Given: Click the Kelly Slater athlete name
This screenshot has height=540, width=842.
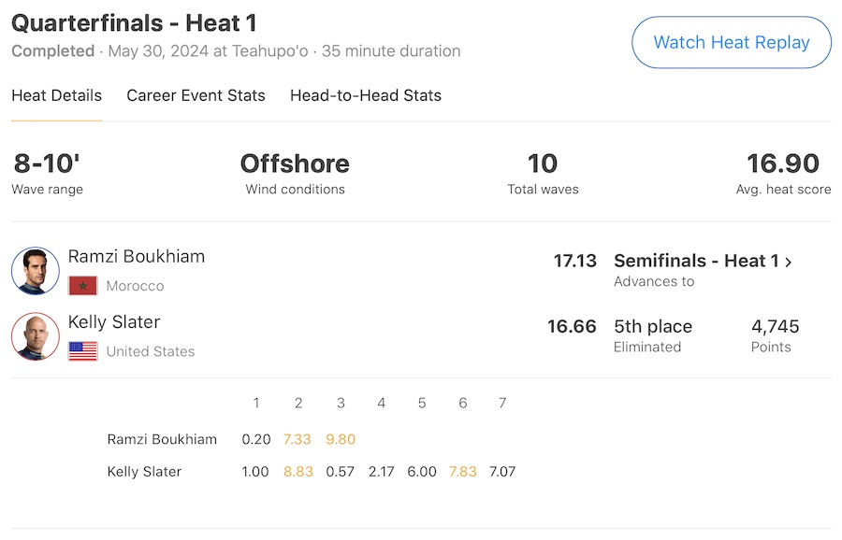Looking at the screenshot, I should coord(114,321).
